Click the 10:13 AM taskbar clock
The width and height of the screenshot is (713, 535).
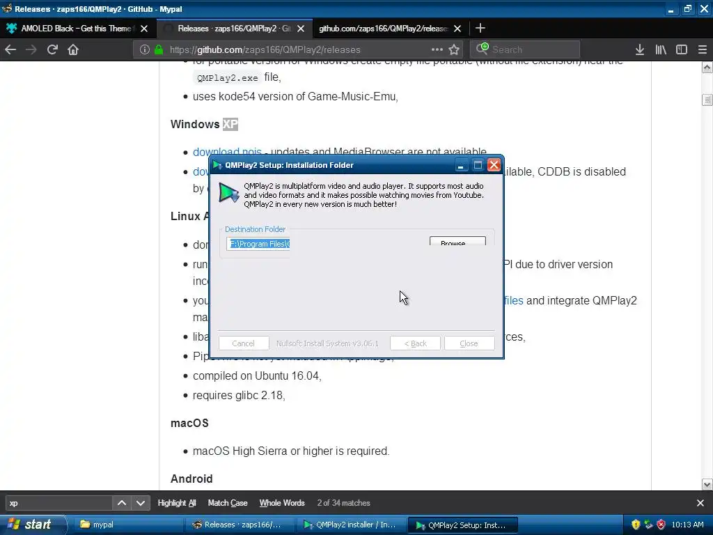click(687, 525)
